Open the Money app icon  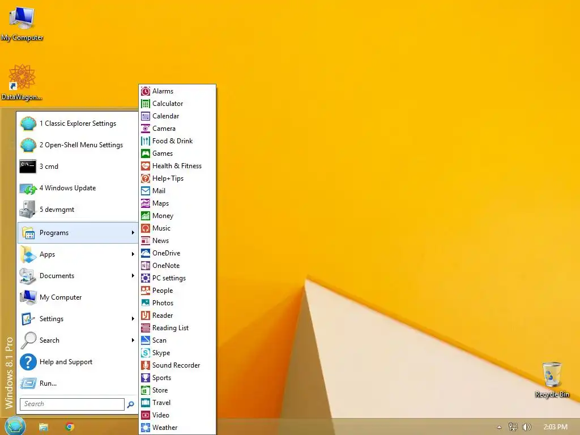146,216
